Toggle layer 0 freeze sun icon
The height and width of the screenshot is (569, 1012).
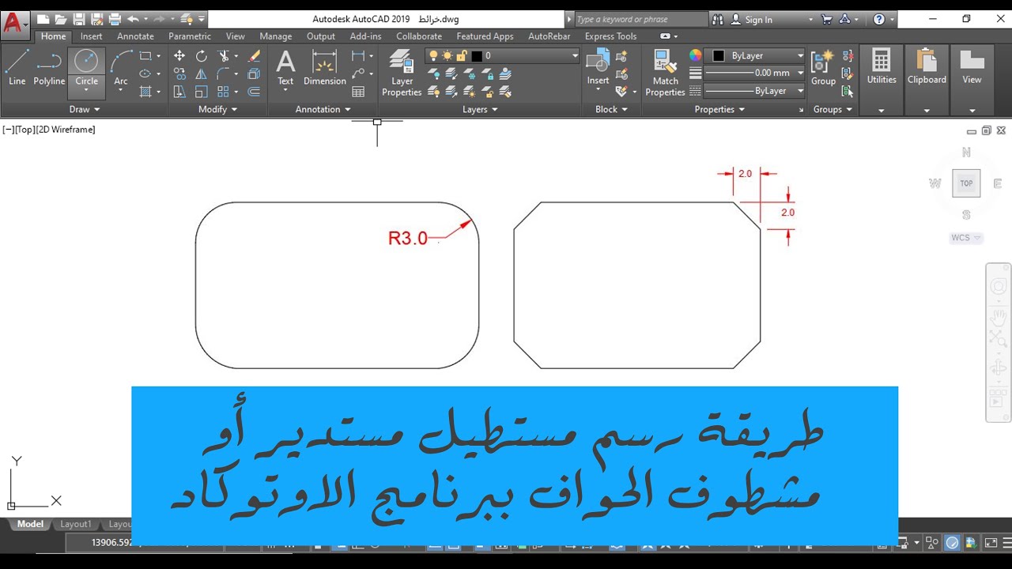click(447, 55)
